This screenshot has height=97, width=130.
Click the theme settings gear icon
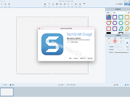[128, 13]
